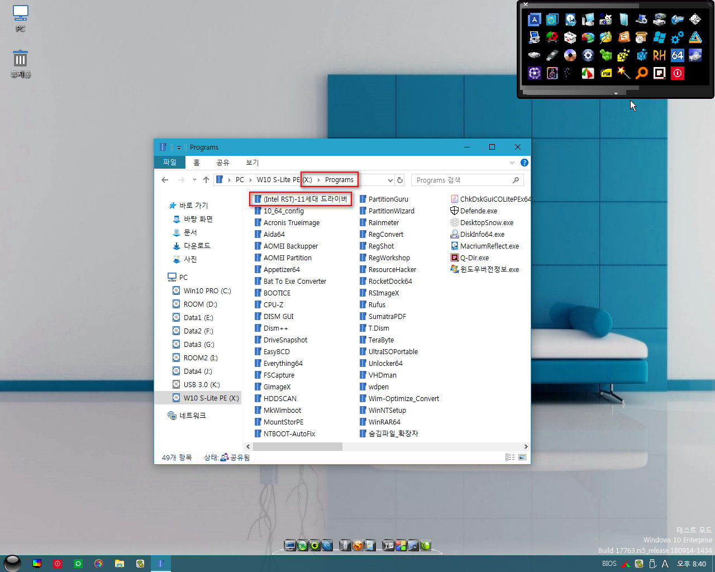Open the purple CPU chip launcher icon
Viewport: 715px width, 572px height.
tap(535, 73)
